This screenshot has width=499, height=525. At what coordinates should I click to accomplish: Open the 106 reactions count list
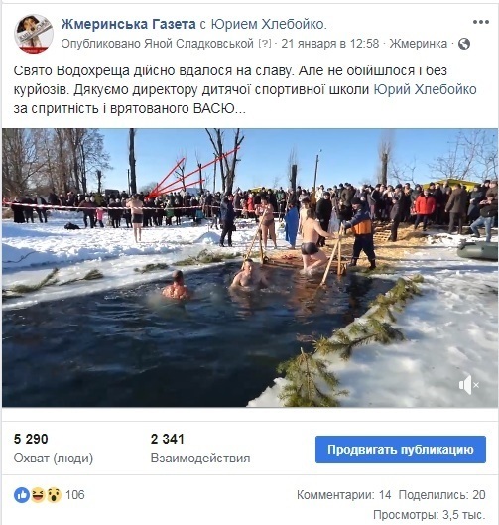point(75,495)
